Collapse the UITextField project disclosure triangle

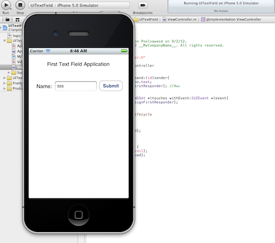(1, 28)
